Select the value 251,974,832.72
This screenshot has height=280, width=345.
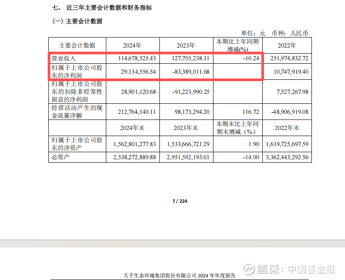(290, 58)
